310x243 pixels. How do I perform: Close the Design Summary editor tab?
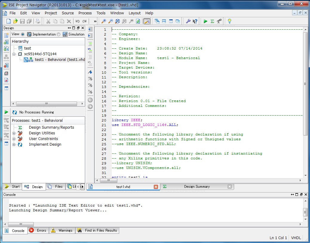(x=230, y=187)
